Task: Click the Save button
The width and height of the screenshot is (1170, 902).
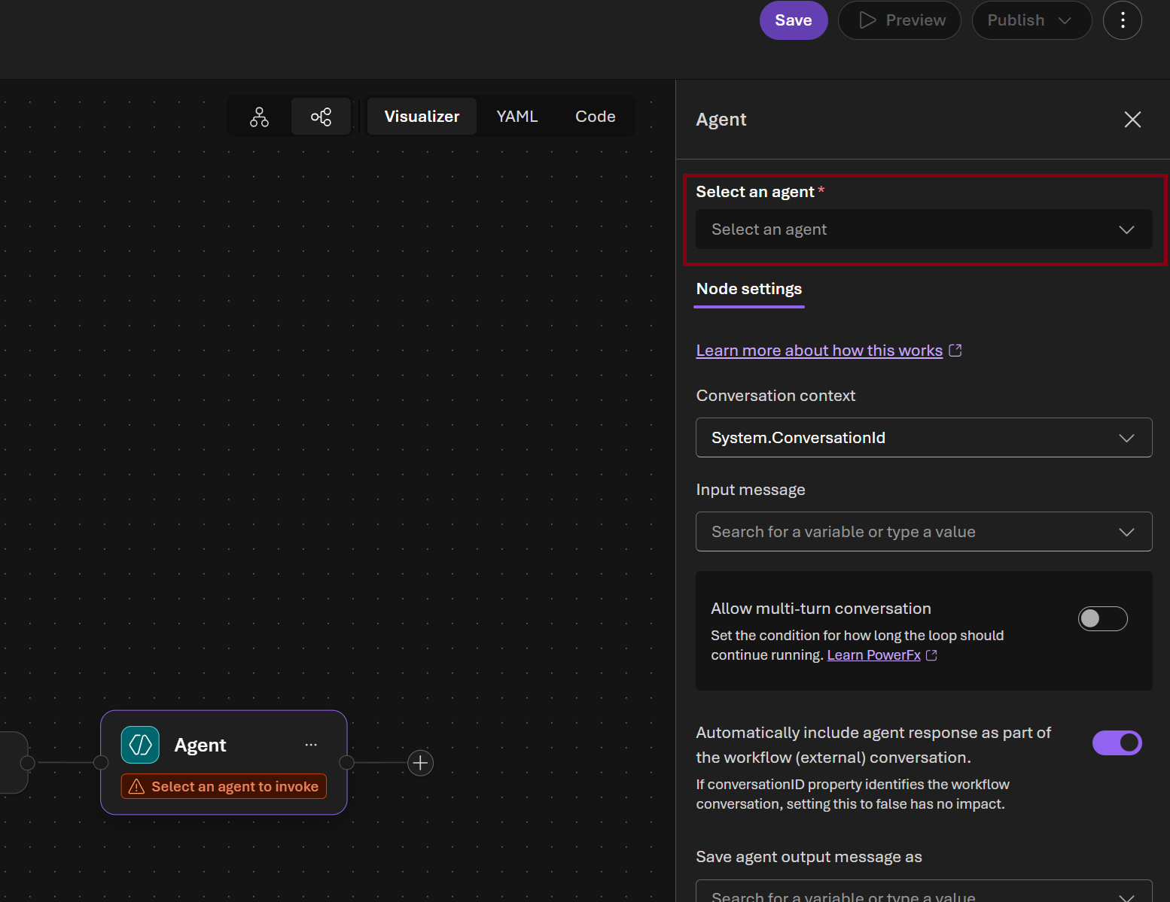Action: coord(794,20)
